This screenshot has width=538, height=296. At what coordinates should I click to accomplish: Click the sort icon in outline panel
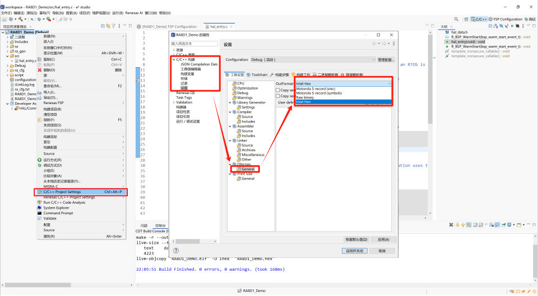click(495, 26)
